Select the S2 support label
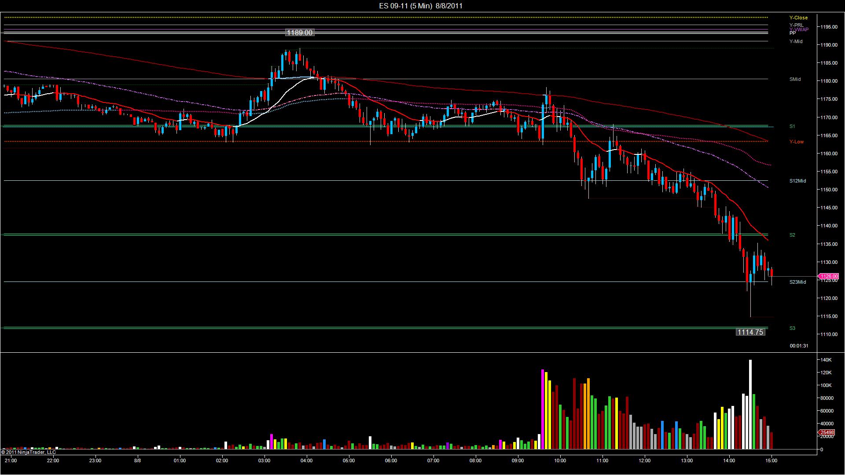This screenshot has height=475, width=845. click(x=792, y=235)
